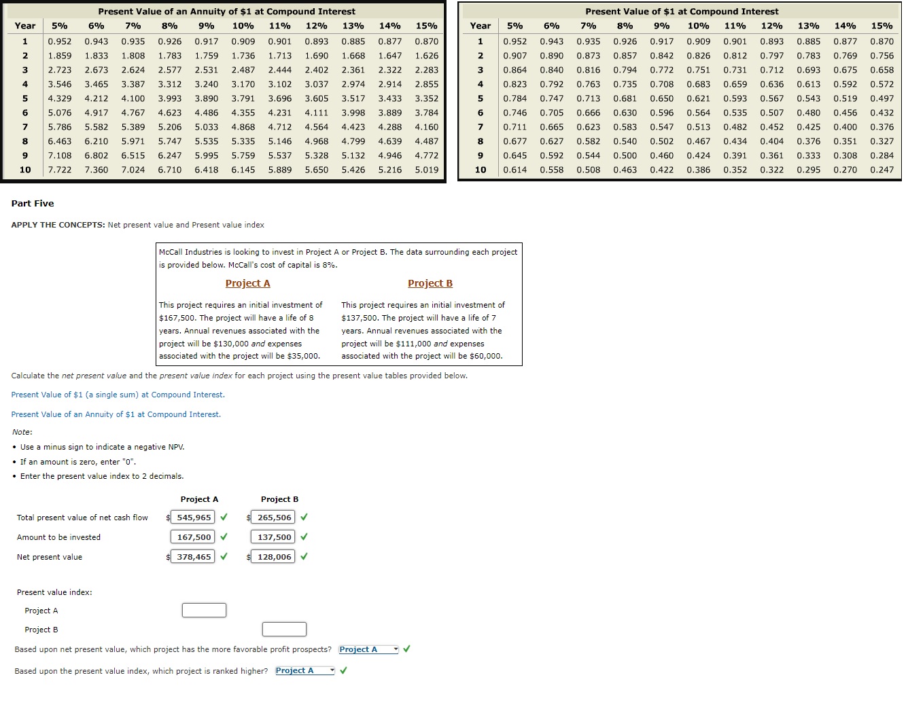908x705 pixels.
Task: Click the empty Project B present value index field
Action: click(283, 629)
